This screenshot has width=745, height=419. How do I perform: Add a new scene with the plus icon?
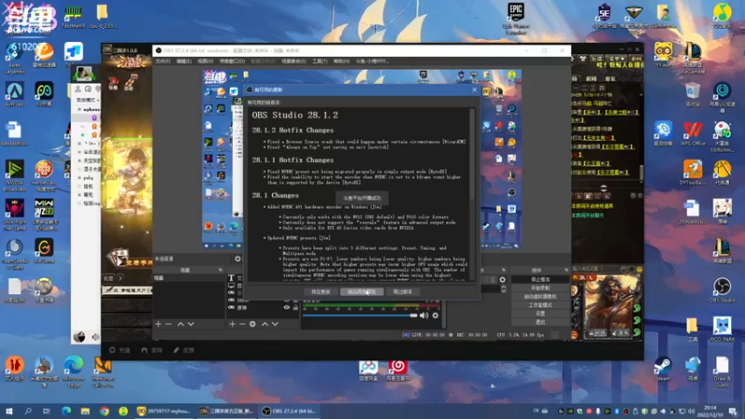pyautogui.click(x=158, y=324)
